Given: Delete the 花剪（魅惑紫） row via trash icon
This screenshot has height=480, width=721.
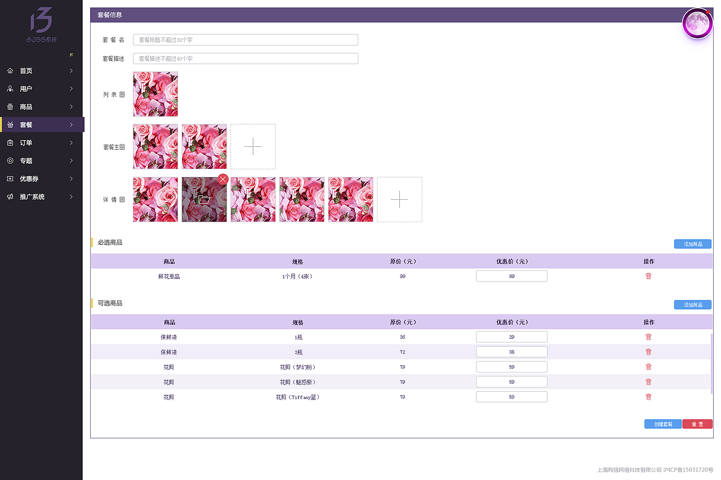Looking at the screenshot, I should (x=648, y=382).
